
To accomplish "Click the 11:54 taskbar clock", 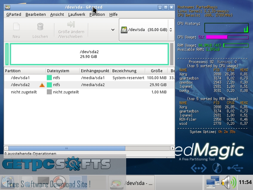I will click(x=245, y=182).
